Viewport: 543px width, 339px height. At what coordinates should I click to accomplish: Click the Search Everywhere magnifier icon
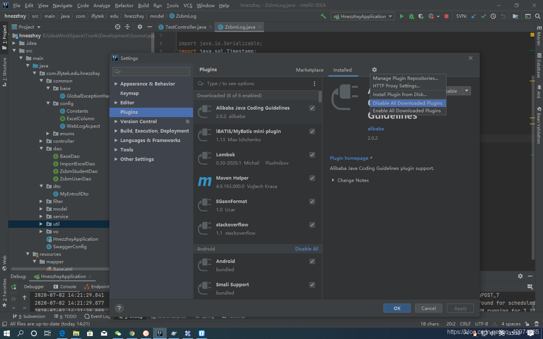pyautogui.click(x=537, y=16)
